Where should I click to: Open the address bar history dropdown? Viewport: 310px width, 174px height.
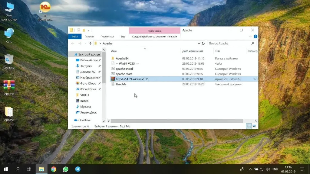coord(199,43)
